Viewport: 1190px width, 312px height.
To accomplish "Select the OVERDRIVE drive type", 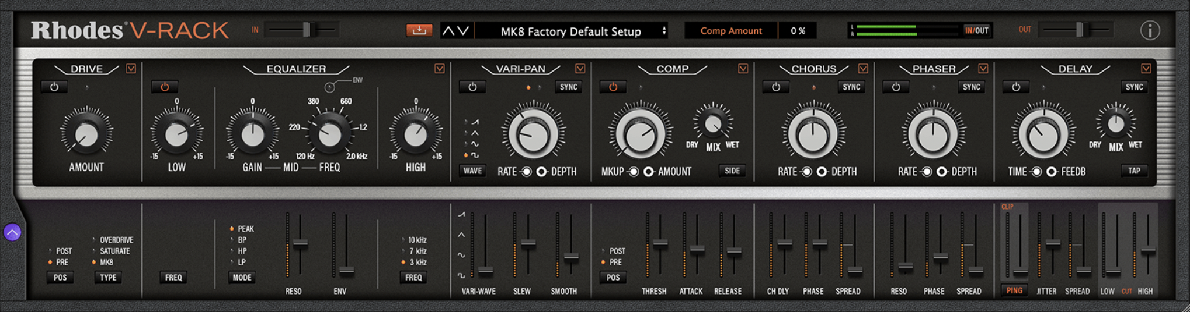I will pyautogui.click(x=116, y=240).
